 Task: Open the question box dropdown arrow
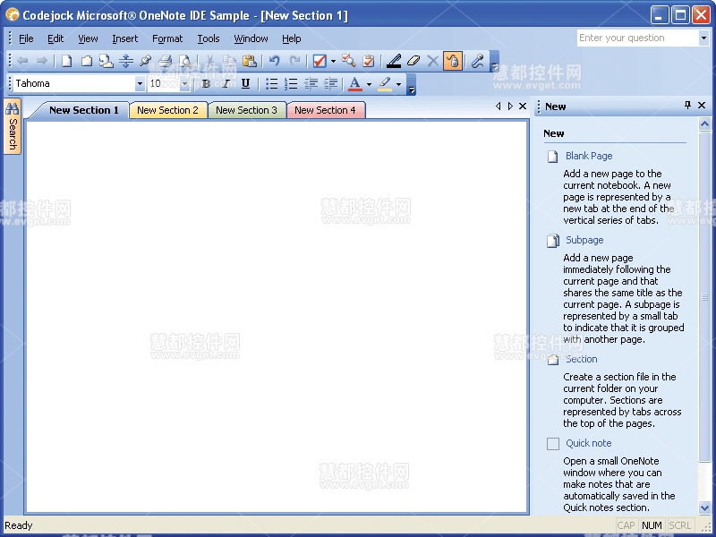click(703, 38)
